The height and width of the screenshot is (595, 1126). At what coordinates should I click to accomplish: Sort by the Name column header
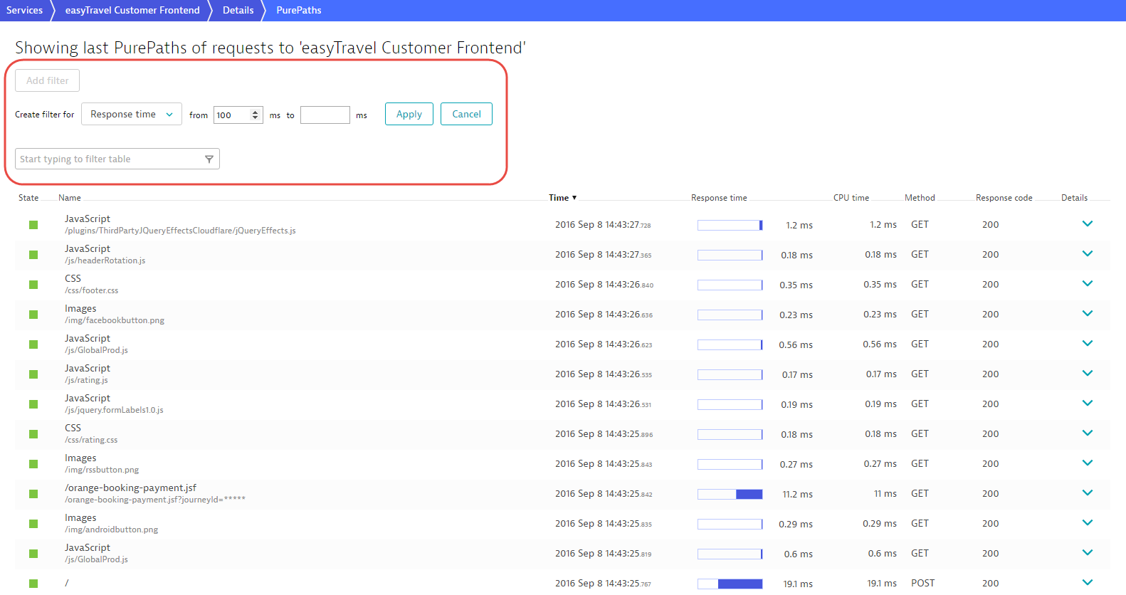[x=70, y=198]
